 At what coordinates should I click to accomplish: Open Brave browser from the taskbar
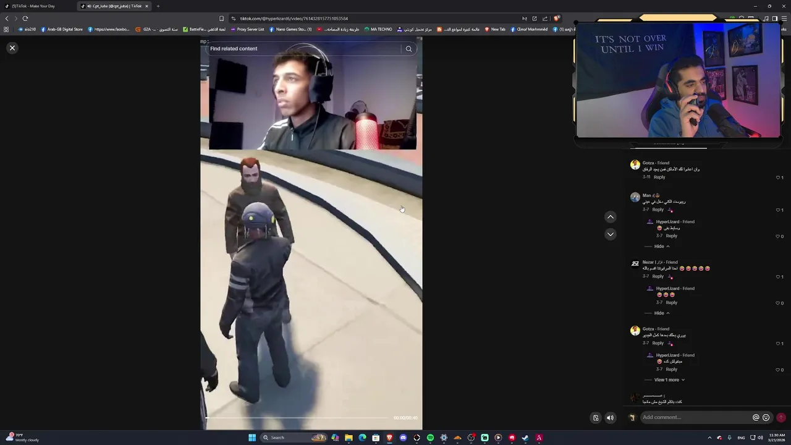tap(389, 438)
